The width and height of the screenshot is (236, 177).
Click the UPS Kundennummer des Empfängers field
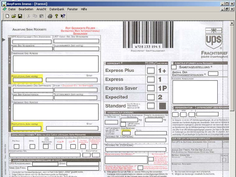click(x=33, y=90)
